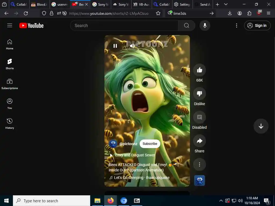Open the @pictoonz channel name link

(x=128, y=144)
